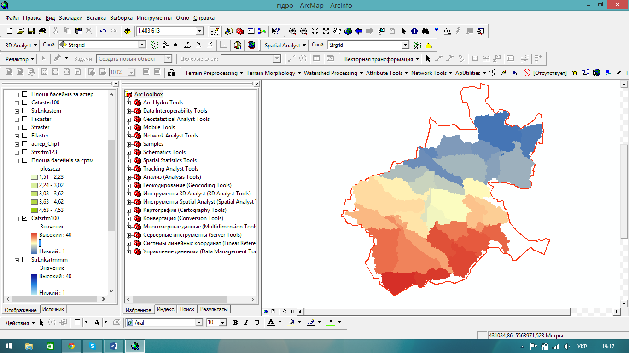Expand the Arc Hydro Tools toolbox
This screenshot has height=353, width=629.
[x=129, y=102]
